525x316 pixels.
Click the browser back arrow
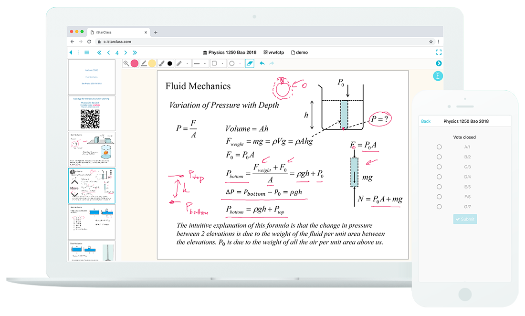(73, 42)
